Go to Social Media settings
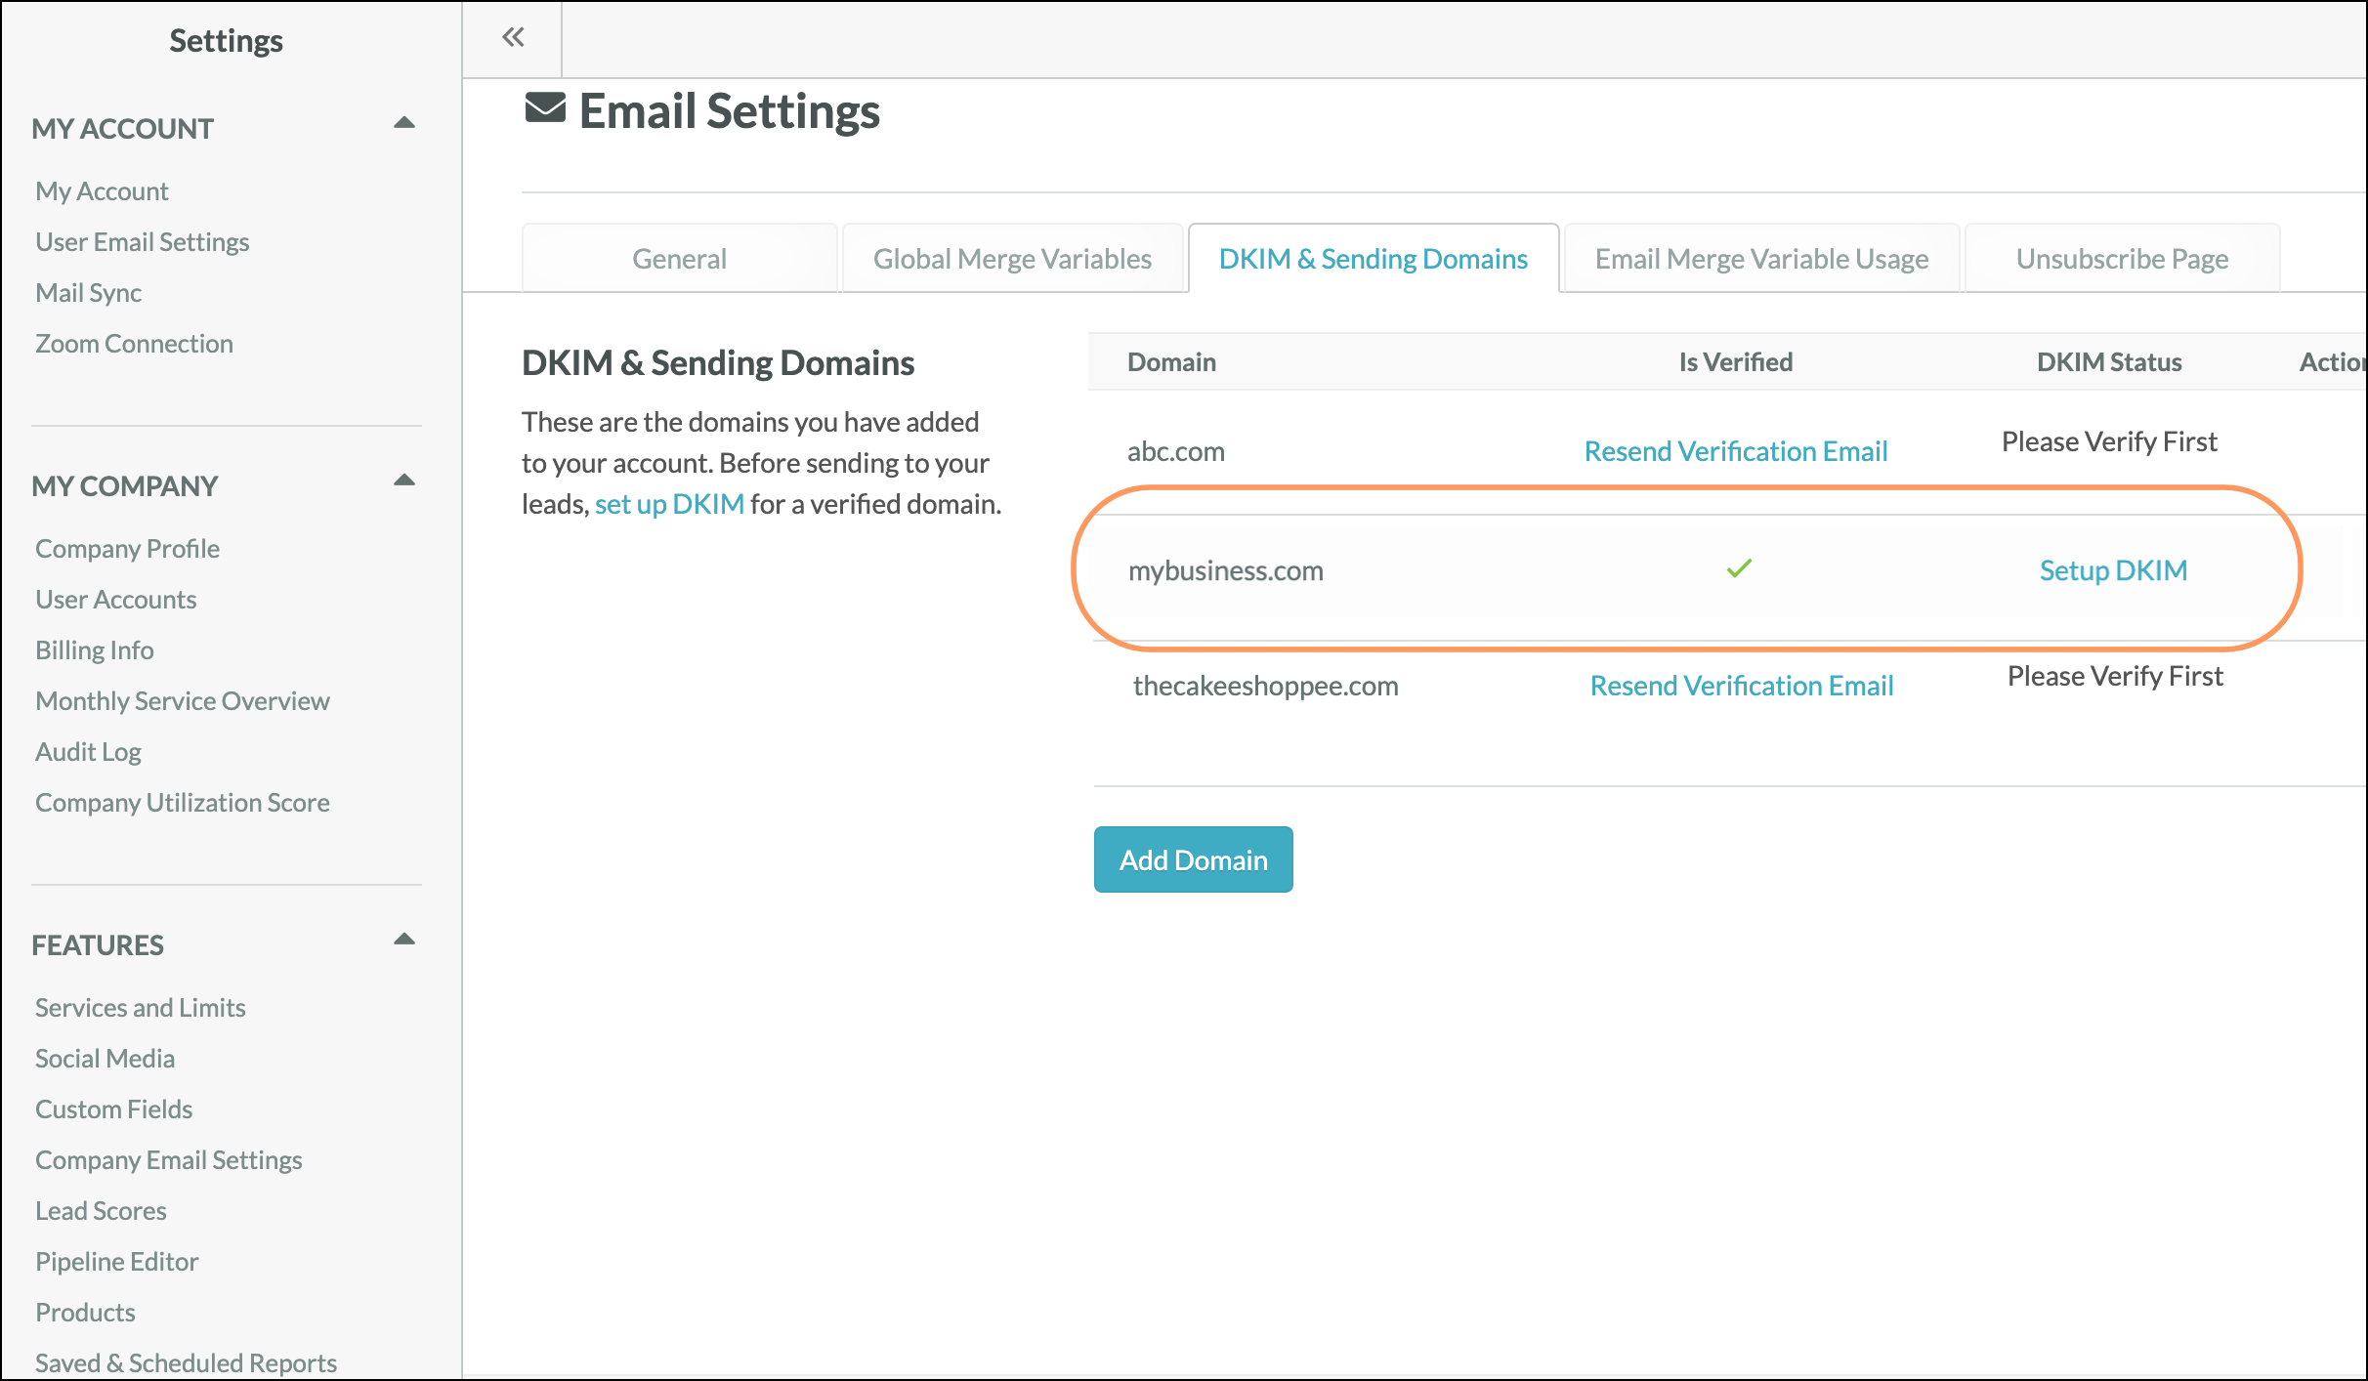Viewport: 2368px width, 1381px height. click(106, 1059)
